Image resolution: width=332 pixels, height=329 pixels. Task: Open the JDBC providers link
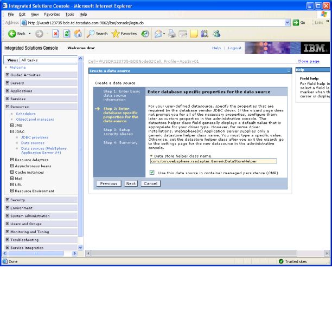click(x=35, y=137)
